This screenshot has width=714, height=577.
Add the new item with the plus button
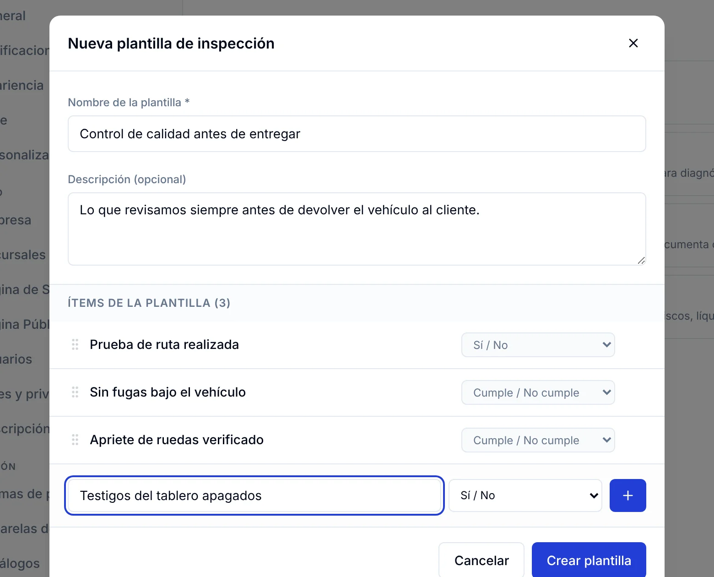[x=628, y=495]
